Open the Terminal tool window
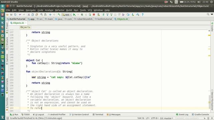214x120 pixels. (x=98, y=115)
